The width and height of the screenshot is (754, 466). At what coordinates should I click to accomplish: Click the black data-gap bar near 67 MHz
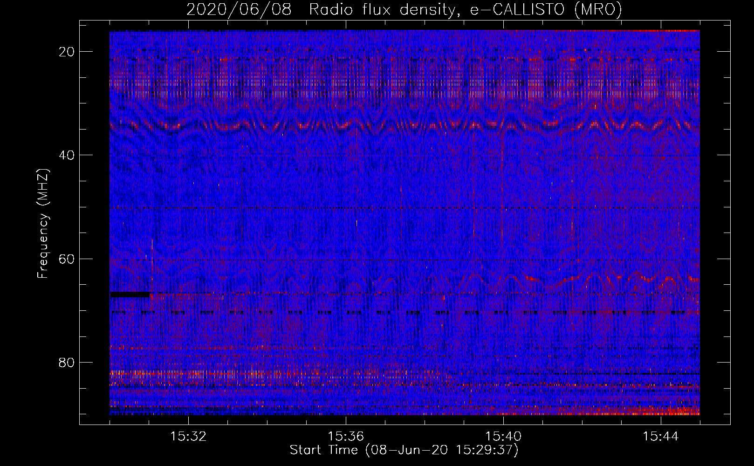pyautogui.click(x=130, y=295)
